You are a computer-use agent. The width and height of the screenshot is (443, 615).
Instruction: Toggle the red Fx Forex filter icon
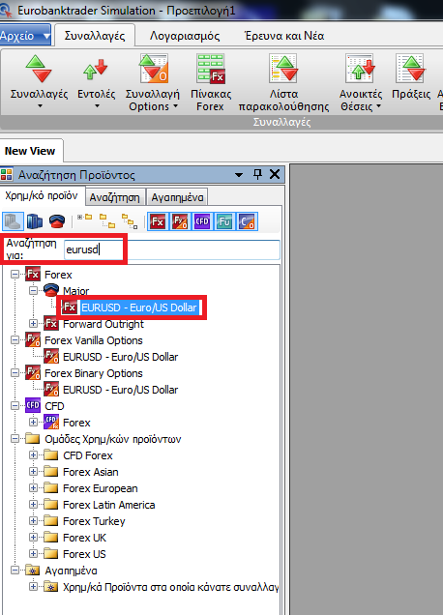point(158,221)
